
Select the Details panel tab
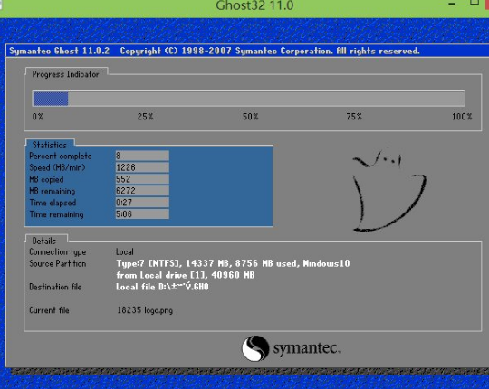(x=44, y=241)
